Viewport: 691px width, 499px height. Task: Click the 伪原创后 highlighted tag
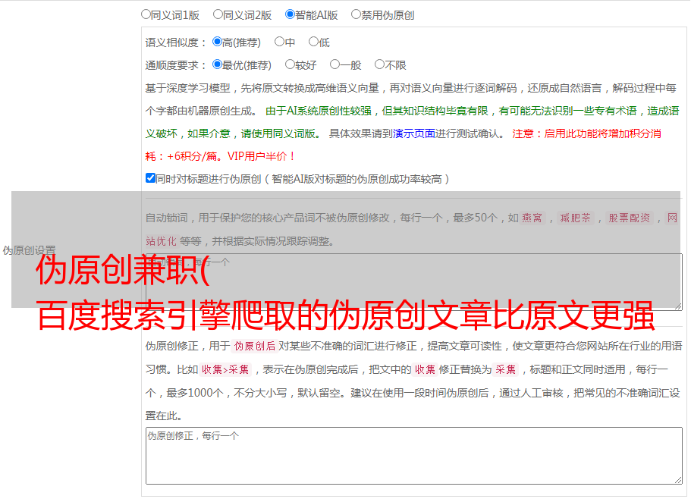[255, 346]
